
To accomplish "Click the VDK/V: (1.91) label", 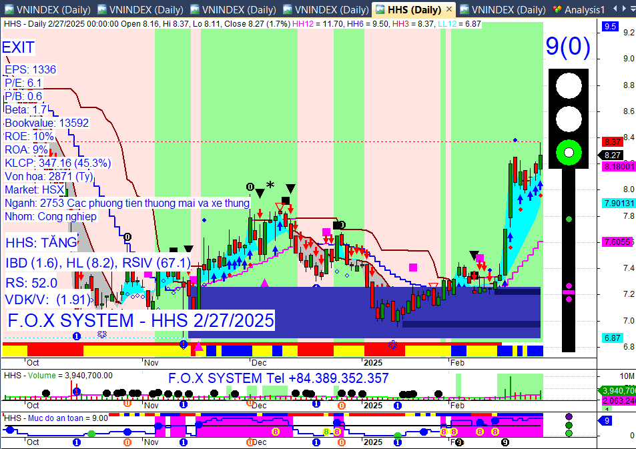I will point(48,300).
